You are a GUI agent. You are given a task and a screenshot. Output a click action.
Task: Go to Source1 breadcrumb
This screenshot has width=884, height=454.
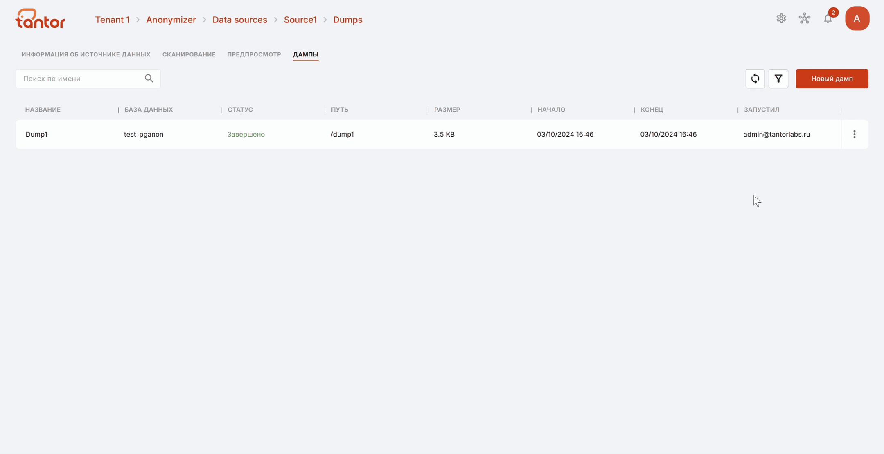tap(300, 20)
